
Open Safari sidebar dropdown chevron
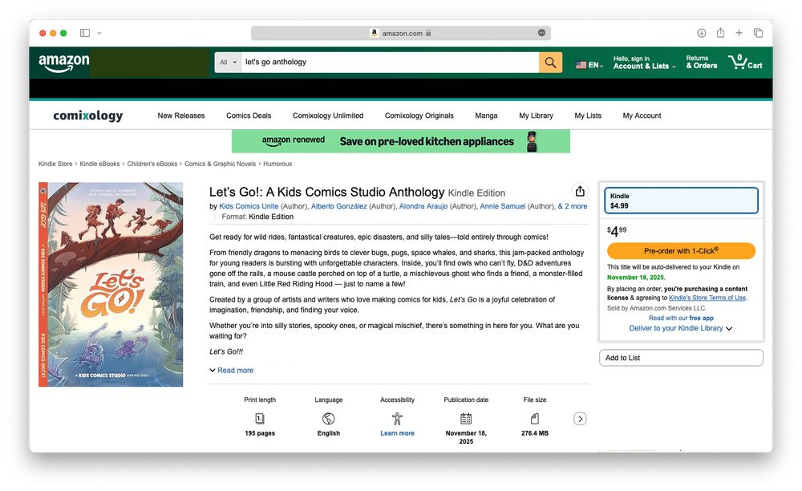99,33
